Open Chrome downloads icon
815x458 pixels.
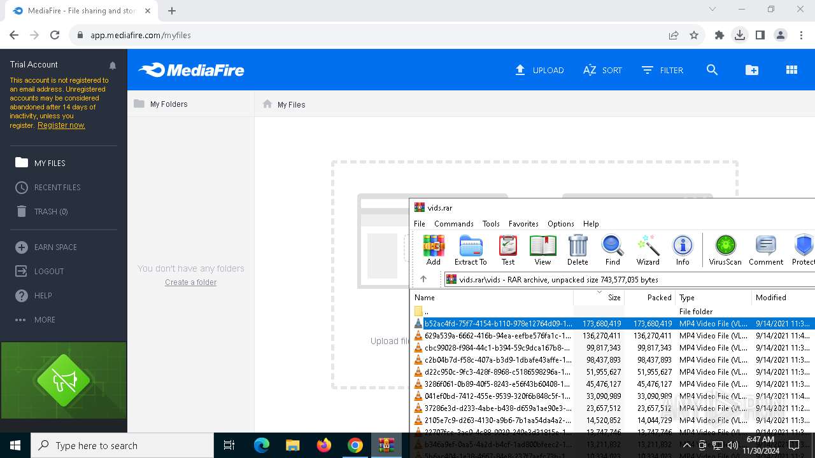[x=740, y=35]
